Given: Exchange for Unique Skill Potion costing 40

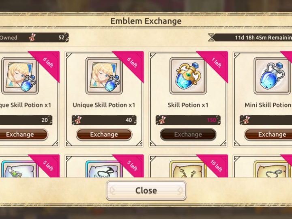Looking at the screenshot, I should pyautogui.click(x=104, y=135).
